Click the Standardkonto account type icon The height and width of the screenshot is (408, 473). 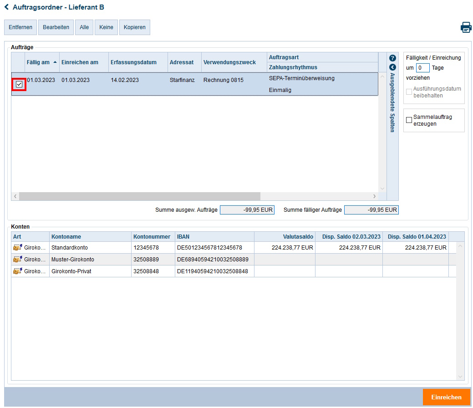tap(17, 247)
